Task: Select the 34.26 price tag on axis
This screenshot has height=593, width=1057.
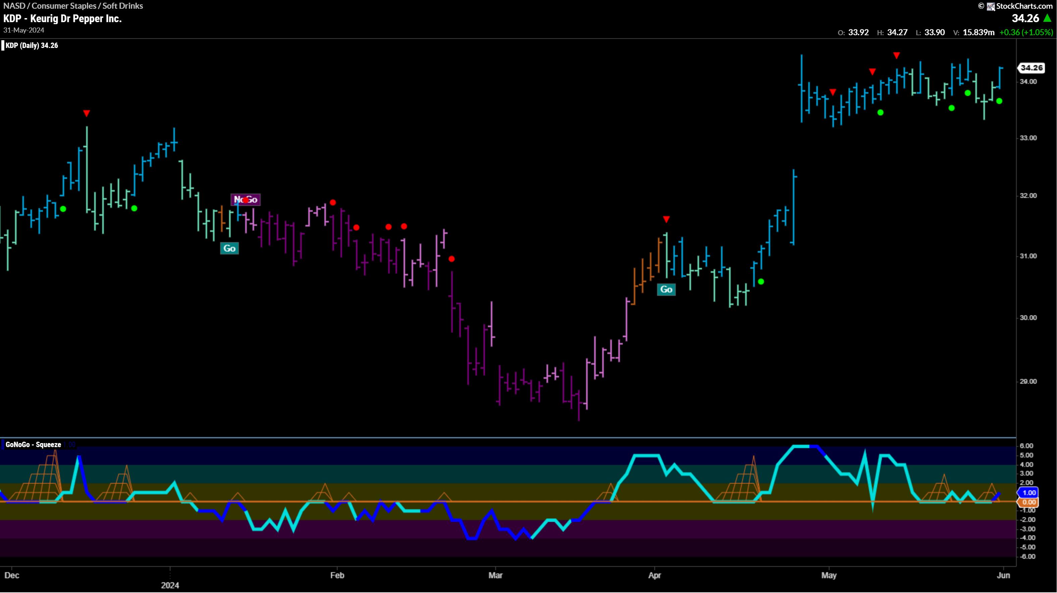Action: [x=1031, y=68]
